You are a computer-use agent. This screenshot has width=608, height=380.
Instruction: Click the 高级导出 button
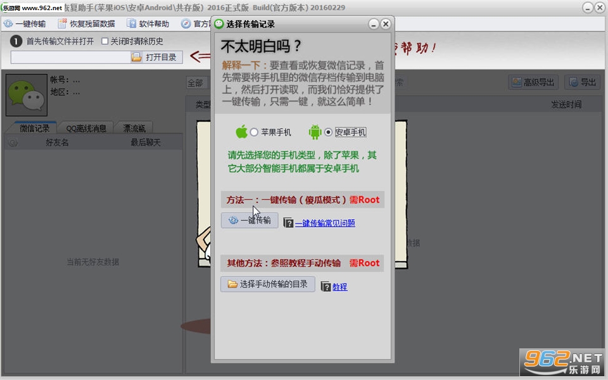pos(533,82)
